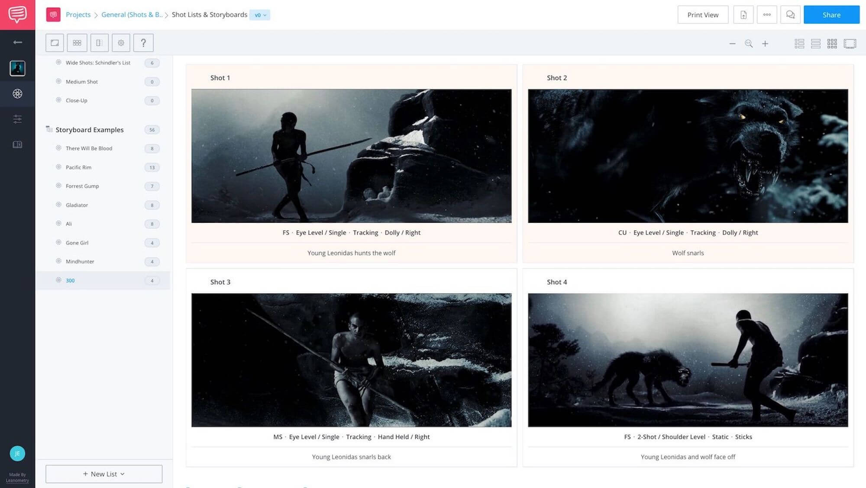Open the Gone Girl storyboard

(77, 243)
